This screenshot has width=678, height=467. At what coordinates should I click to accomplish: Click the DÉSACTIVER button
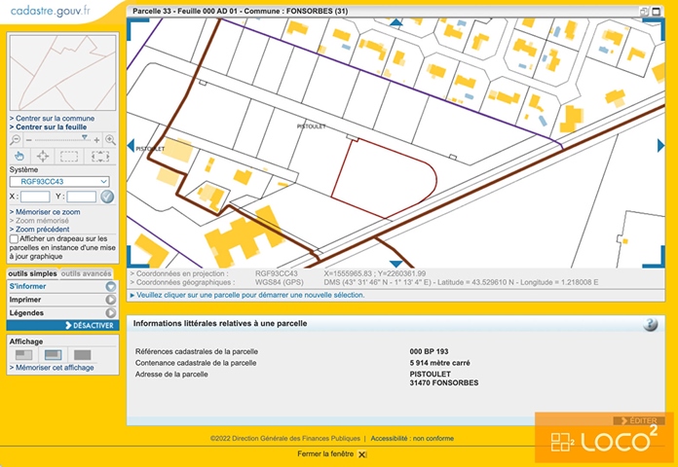coord(92,326)
